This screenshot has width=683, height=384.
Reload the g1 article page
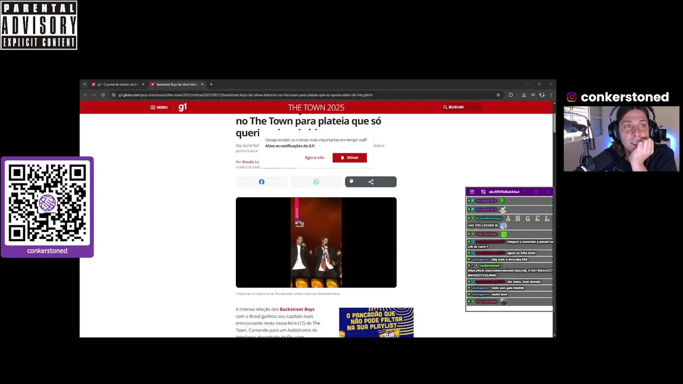[103, 95]
